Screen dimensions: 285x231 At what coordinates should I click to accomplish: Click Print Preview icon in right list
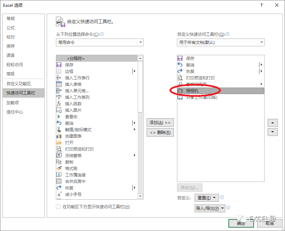(x=180, y=78)
